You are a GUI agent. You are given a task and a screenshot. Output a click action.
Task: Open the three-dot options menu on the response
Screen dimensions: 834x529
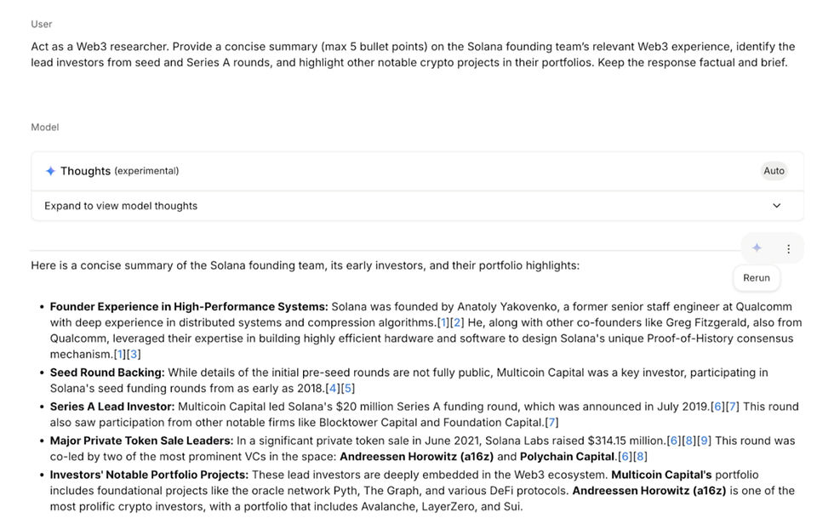[x=788, y=247]
